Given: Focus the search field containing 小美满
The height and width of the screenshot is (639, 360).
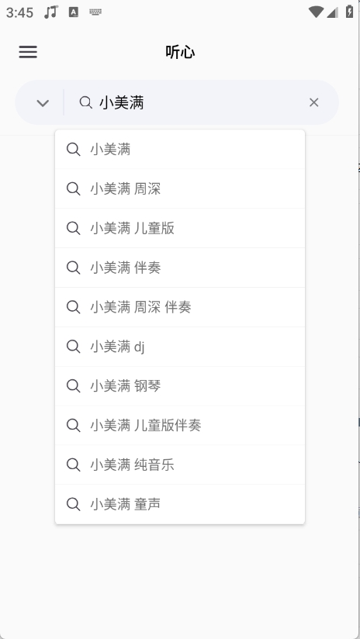Looking at the screenshot, I should tap(197, 102).
